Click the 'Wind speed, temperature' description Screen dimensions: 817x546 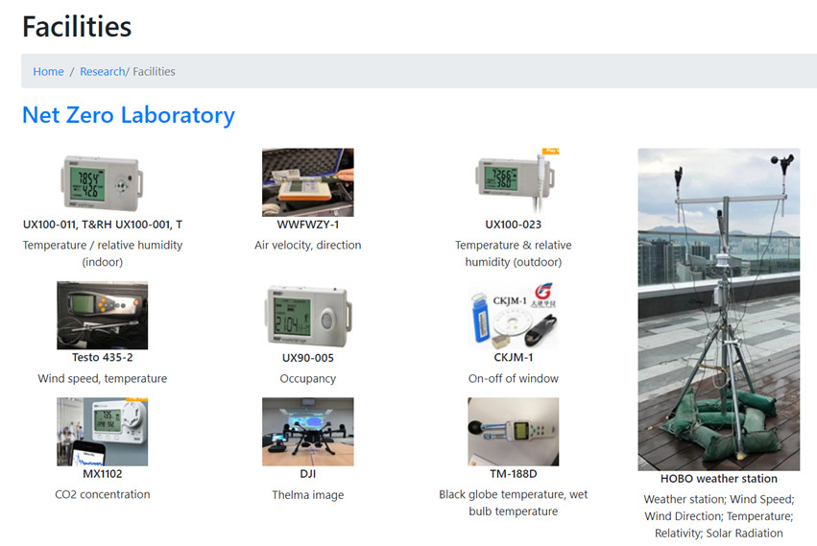point(102,378)
